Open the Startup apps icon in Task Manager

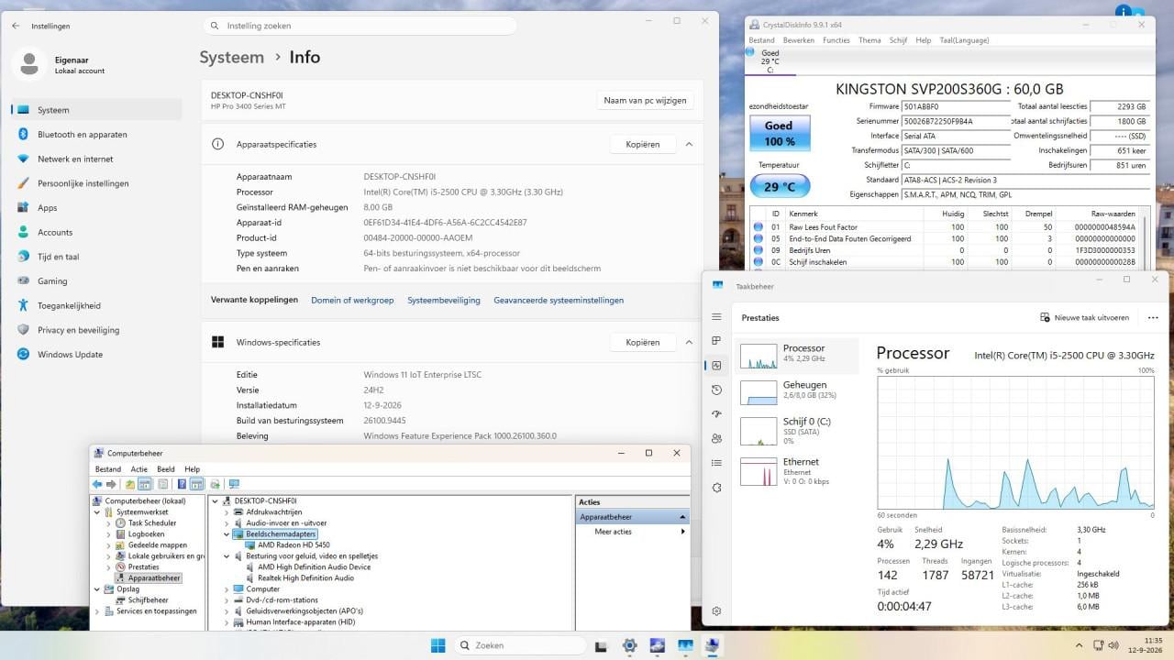tap(716, 414)
